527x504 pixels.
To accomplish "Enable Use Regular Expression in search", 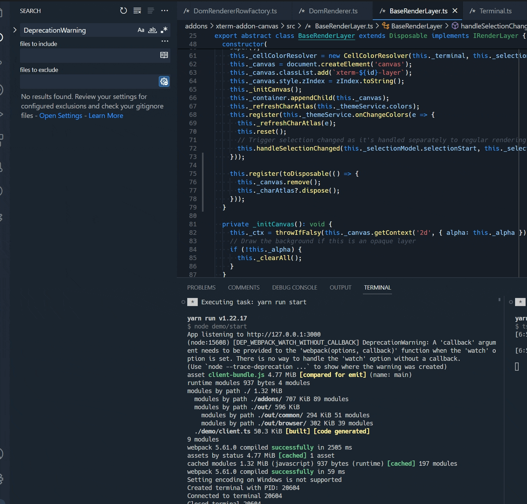I will point(163,30).
